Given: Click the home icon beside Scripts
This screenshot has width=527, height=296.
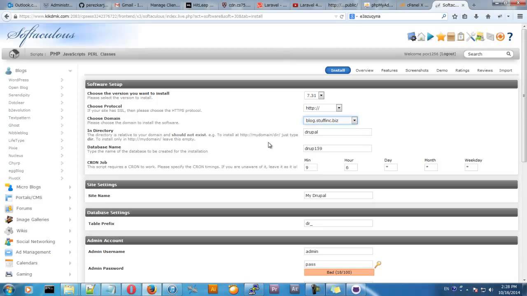Looking at the screenshot, I should (x=14, y=54).
